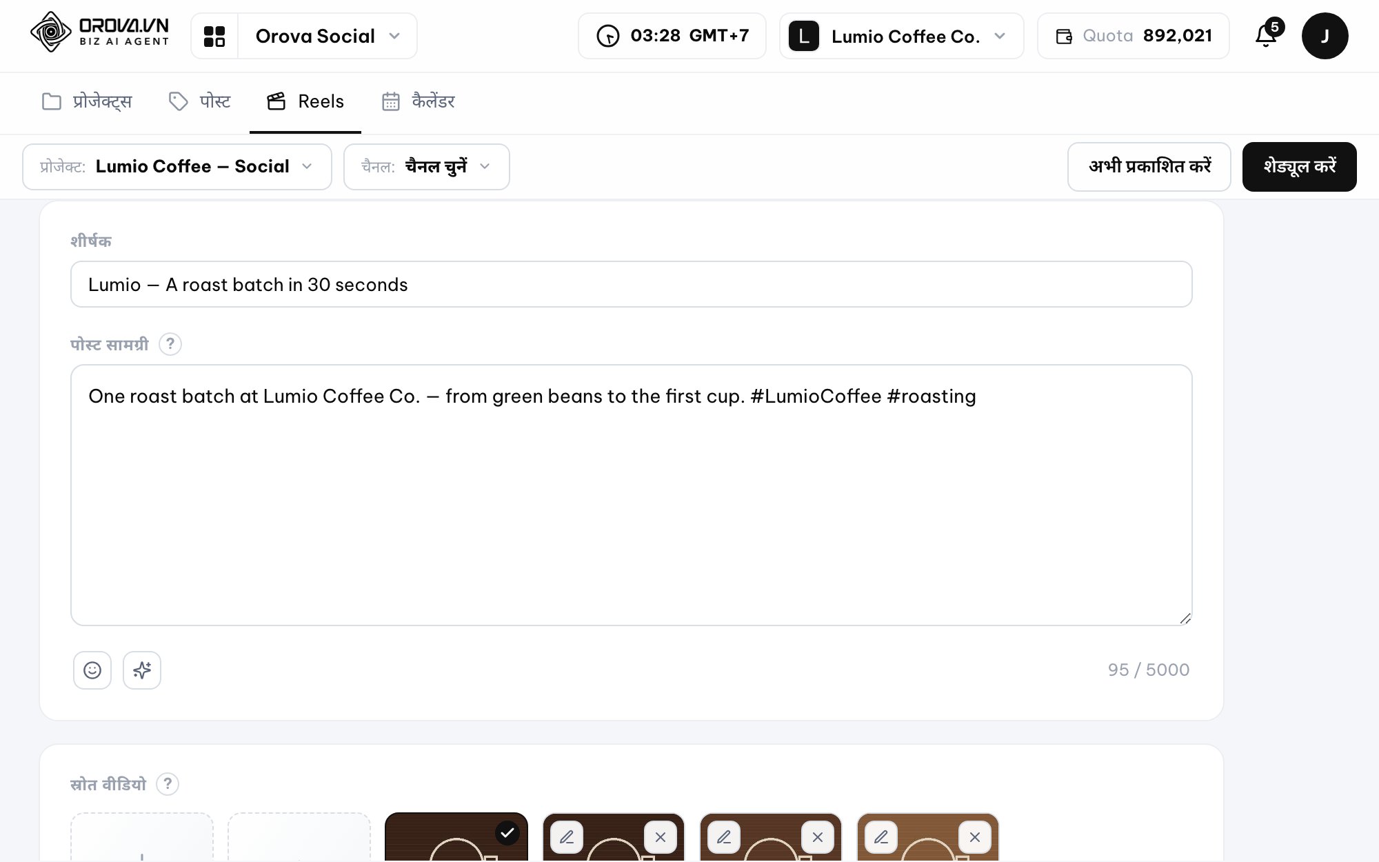Click the अभी प्रकाशित करें button

point(1149,167)
